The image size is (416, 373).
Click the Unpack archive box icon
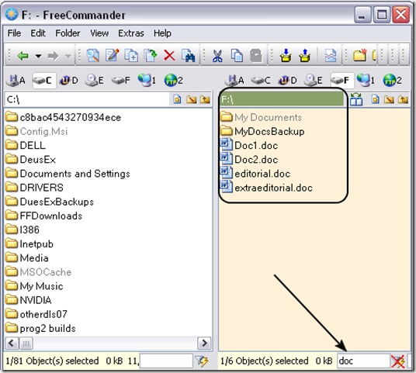click(x=305, y=55)
